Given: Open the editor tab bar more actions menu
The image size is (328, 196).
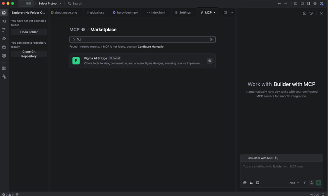Looking at the screenshot, I should [x=231, y=12].
